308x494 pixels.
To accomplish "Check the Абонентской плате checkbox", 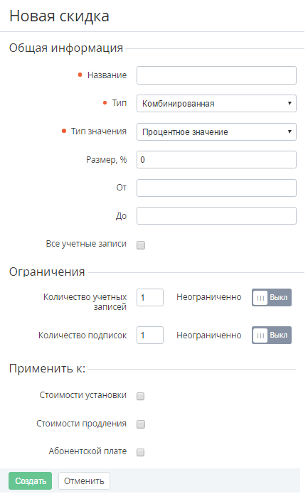I will pos(141,452).
